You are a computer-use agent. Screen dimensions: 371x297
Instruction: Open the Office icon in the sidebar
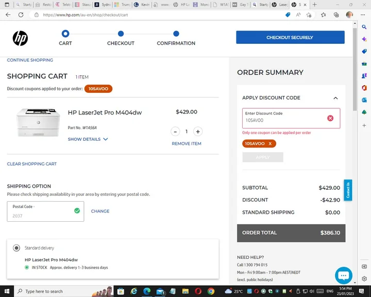(x=364, y=88)
